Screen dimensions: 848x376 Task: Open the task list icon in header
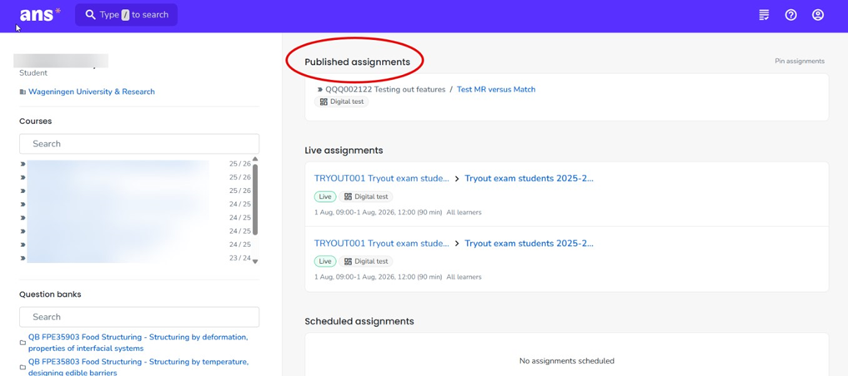764,15
